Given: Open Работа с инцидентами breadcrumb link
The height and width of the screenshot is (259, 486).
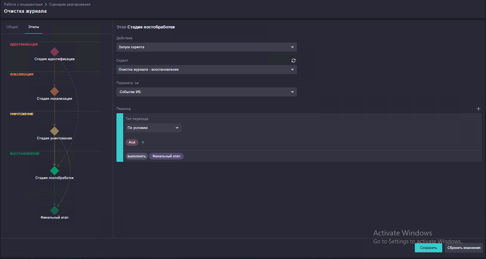Looking at the screenshot, I should click(23, 4).
